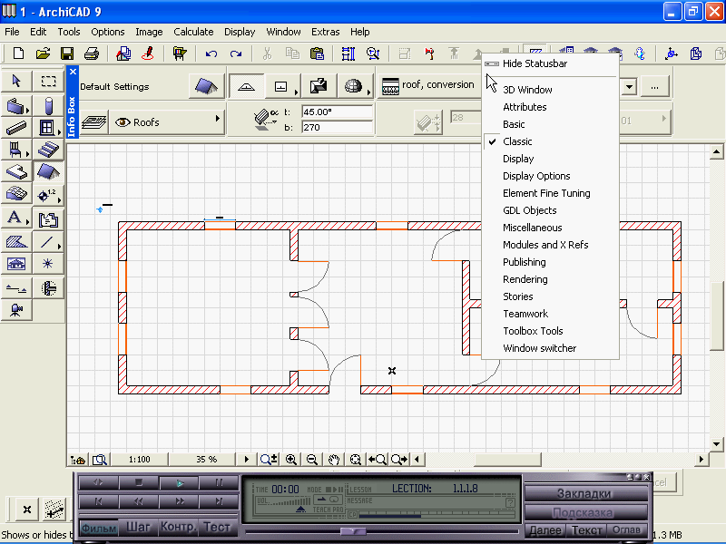Select the Marquee tool
Viewport: 726px width, 544px height.
pyautogui.click(x=48, y=81)
